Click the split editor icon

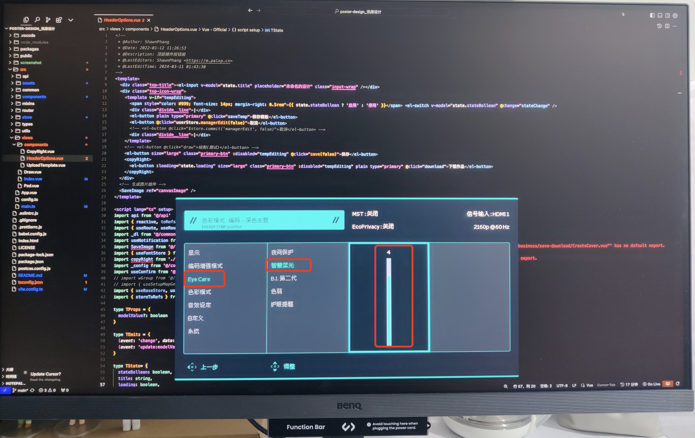pos(667,26)
